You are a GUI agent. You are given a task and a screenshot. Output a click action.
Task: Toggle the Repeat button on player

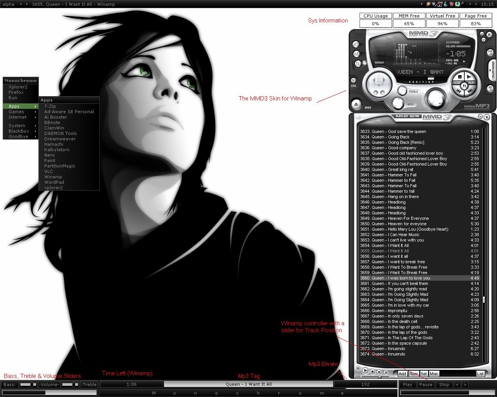tap(358, 64)
